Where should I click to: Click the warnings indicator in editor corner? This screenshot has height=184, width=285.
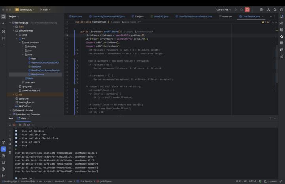(266, 22)
